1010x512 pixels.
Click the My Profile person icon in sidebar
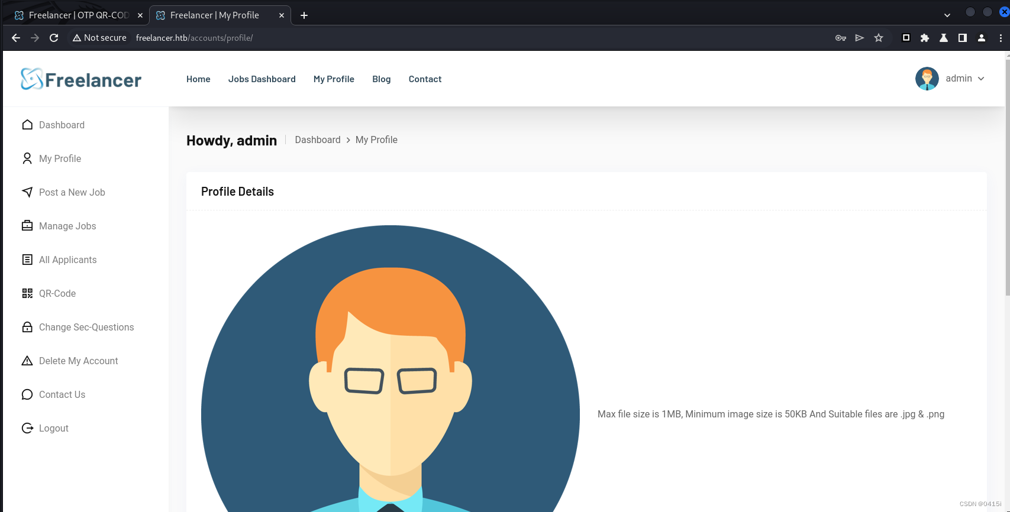pyautogui.click(x=27, y=158)
